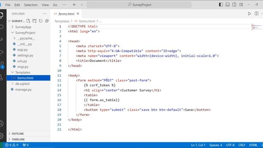Open the Explorer view in activity bar

[x=1, y=15]
